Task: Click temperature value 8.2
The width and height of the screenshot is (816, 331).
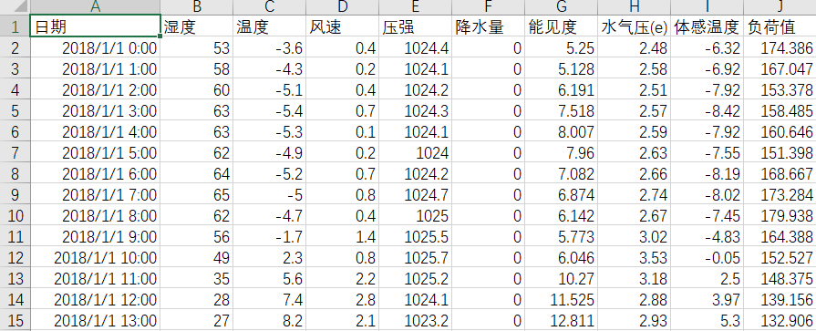Action: [x=270, y=321]
